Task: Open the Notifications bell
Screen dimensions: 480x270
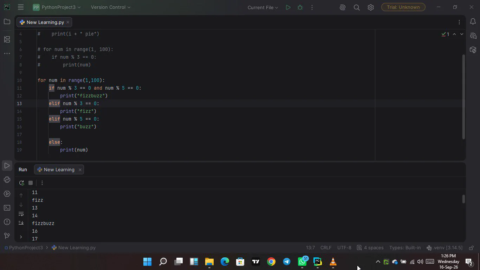Action: click(473, 22)
